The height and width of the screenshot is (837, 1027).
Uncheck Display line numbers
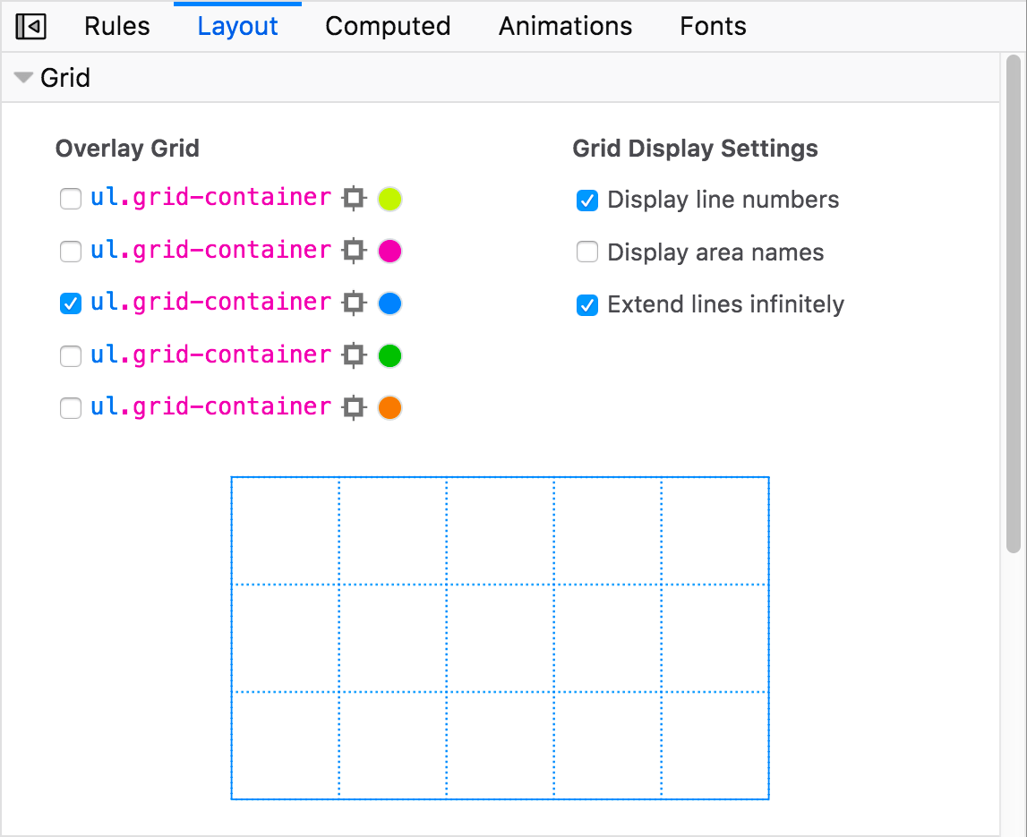point(587,201)
